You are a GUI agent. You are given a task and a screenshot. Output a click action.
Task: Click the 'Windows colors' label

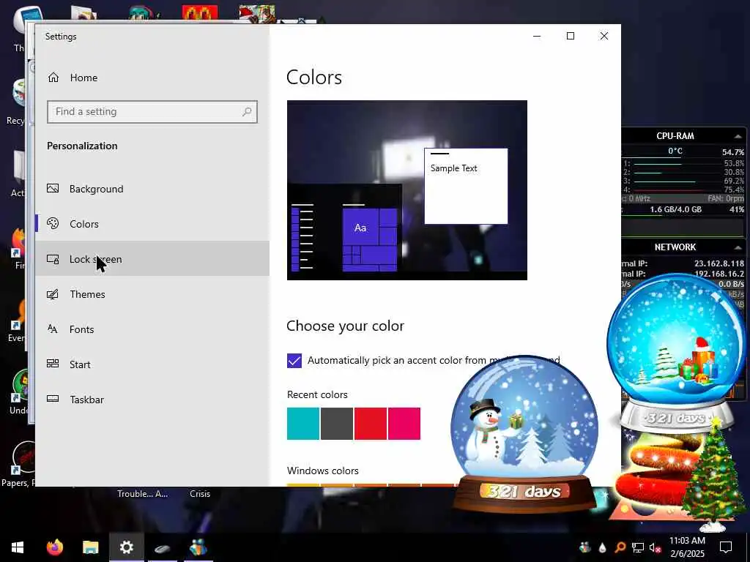(323, 471)
